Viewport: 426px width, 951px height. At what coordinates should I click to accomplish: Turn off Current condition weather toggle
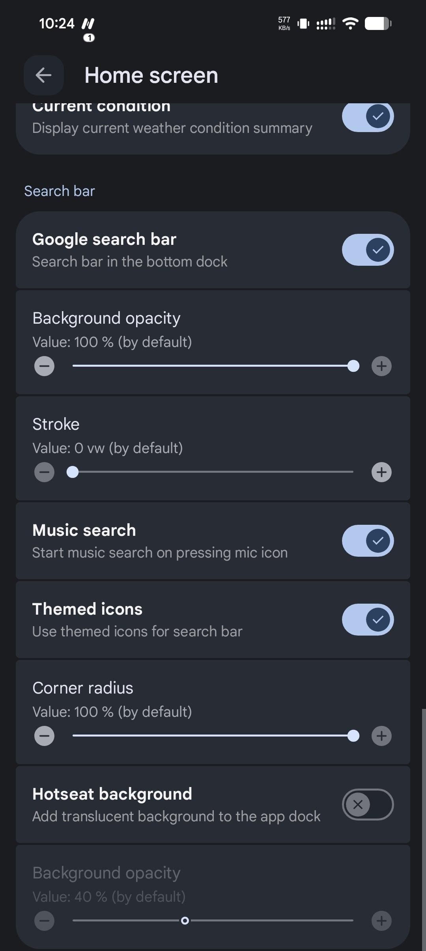coord(368,117)
